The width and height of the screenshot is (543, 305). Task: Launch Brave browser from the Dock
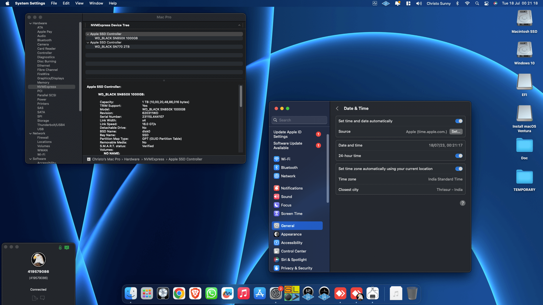pos(195,294)
